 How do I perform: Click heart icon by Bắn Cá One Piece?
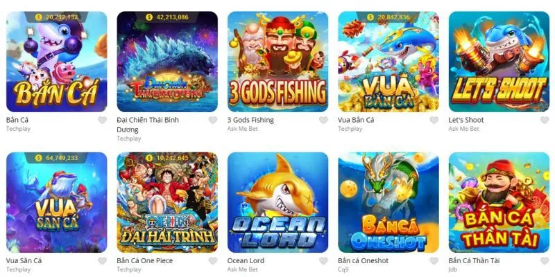[213, 261]
